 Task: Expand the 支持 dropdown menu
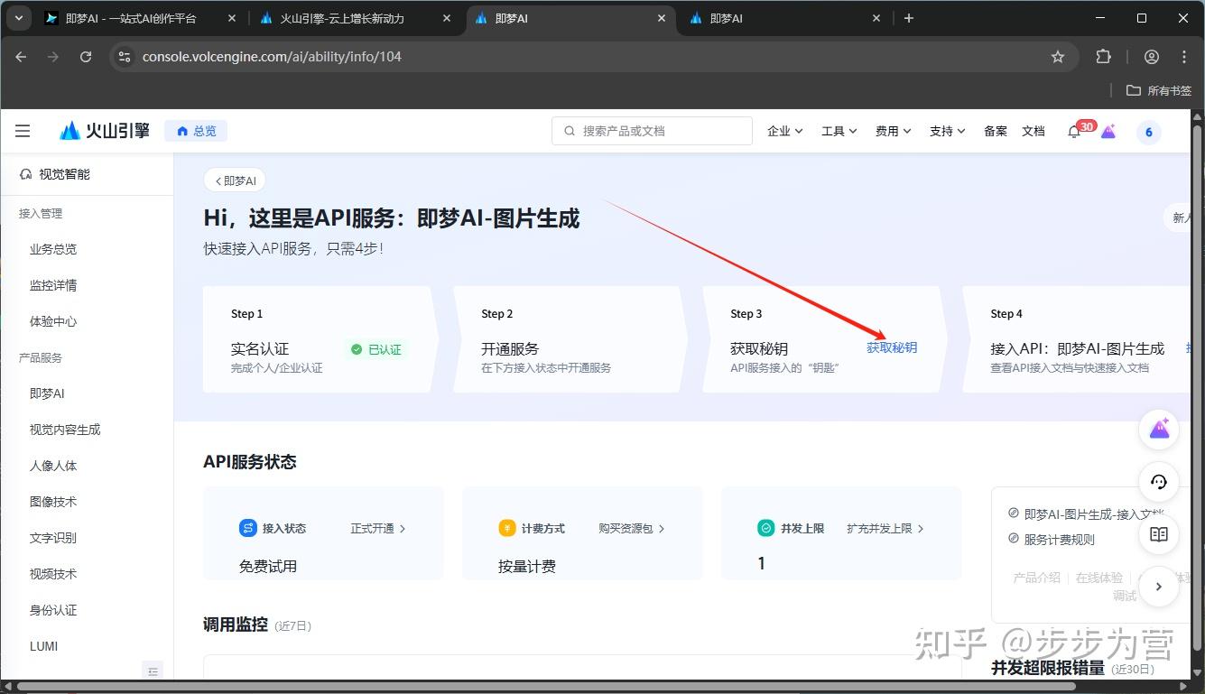click(948, 132)
